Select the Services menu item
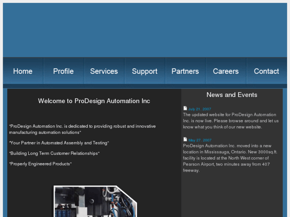The height and width of the screenshot is (217, 290). click(x=104, y=71)
